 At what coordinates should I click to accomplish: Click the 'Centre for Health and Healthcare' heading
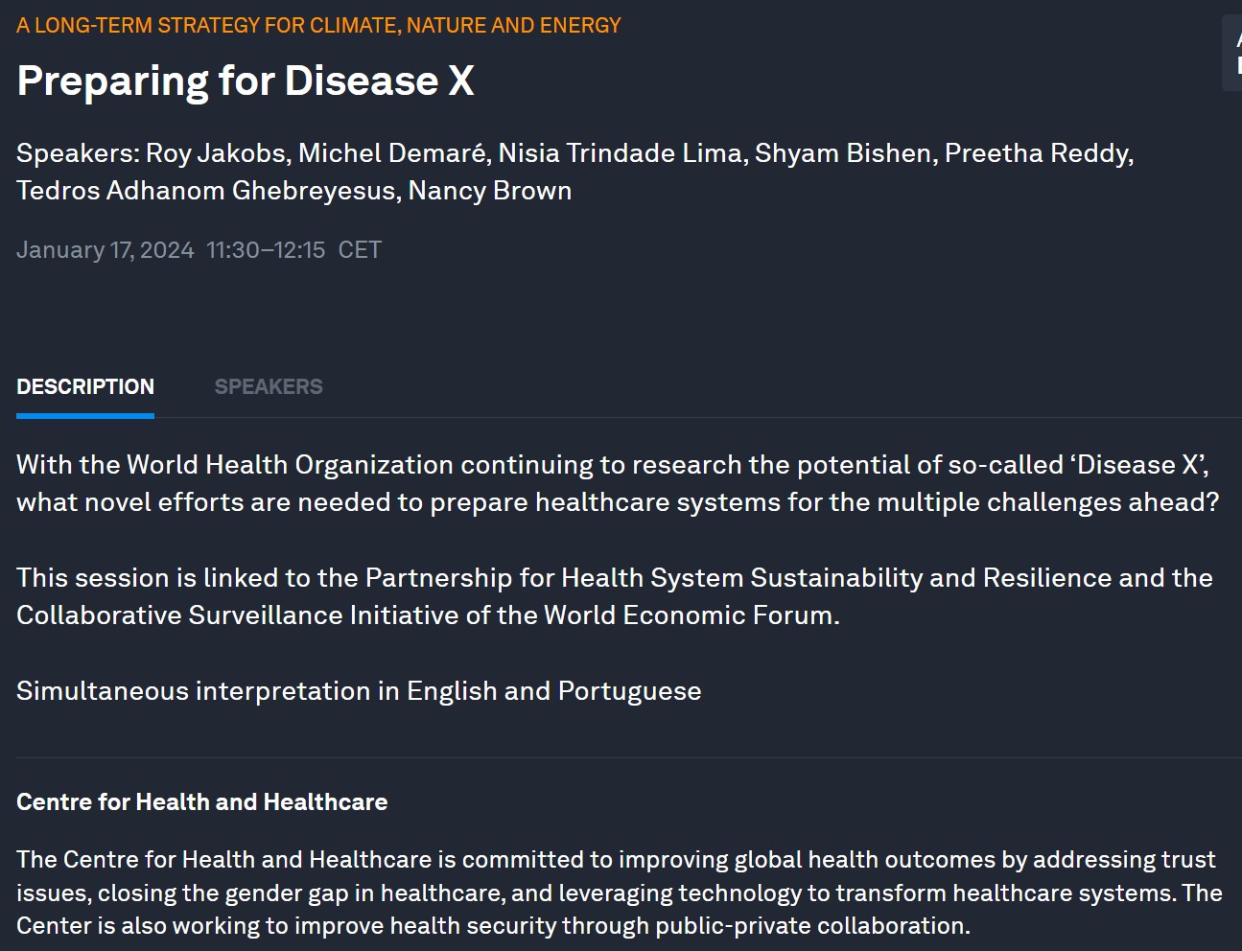tap(202, 802)
